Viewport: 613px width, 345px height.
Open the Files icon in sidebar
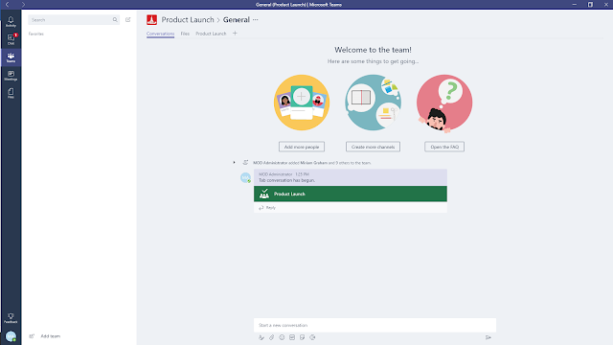tap(11, 93)
